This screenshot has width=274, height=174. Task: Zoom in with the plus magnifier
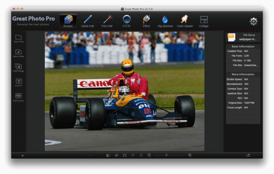coord(190,155)
